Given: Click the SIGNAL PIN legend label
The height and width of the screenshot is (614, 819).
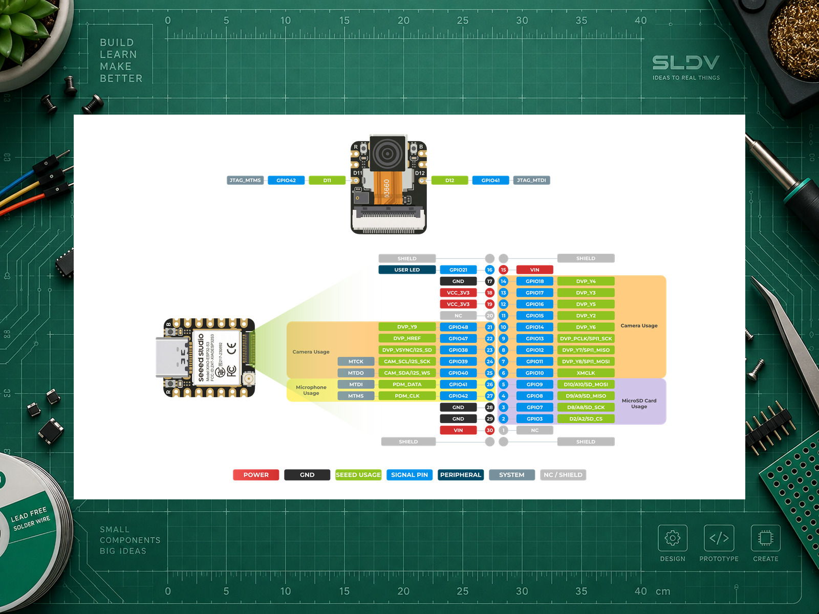Looking at the screenshot, I should [409, 475].
